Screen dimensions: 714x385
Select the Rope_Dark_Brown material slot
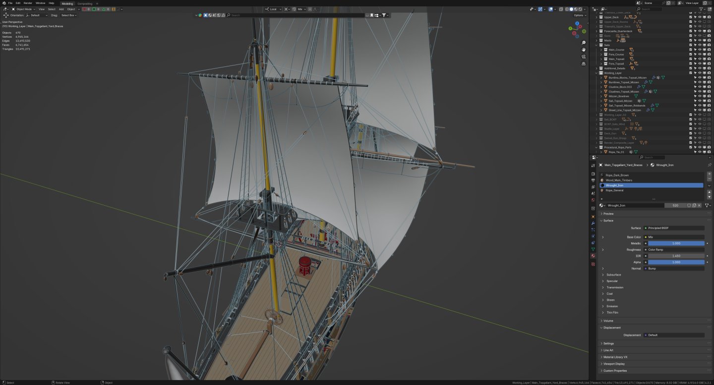[651, 175]
